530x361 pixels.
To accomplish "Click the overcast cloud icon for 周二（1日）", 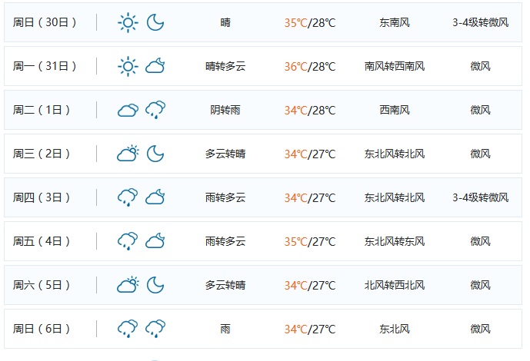I will (128, 110).
